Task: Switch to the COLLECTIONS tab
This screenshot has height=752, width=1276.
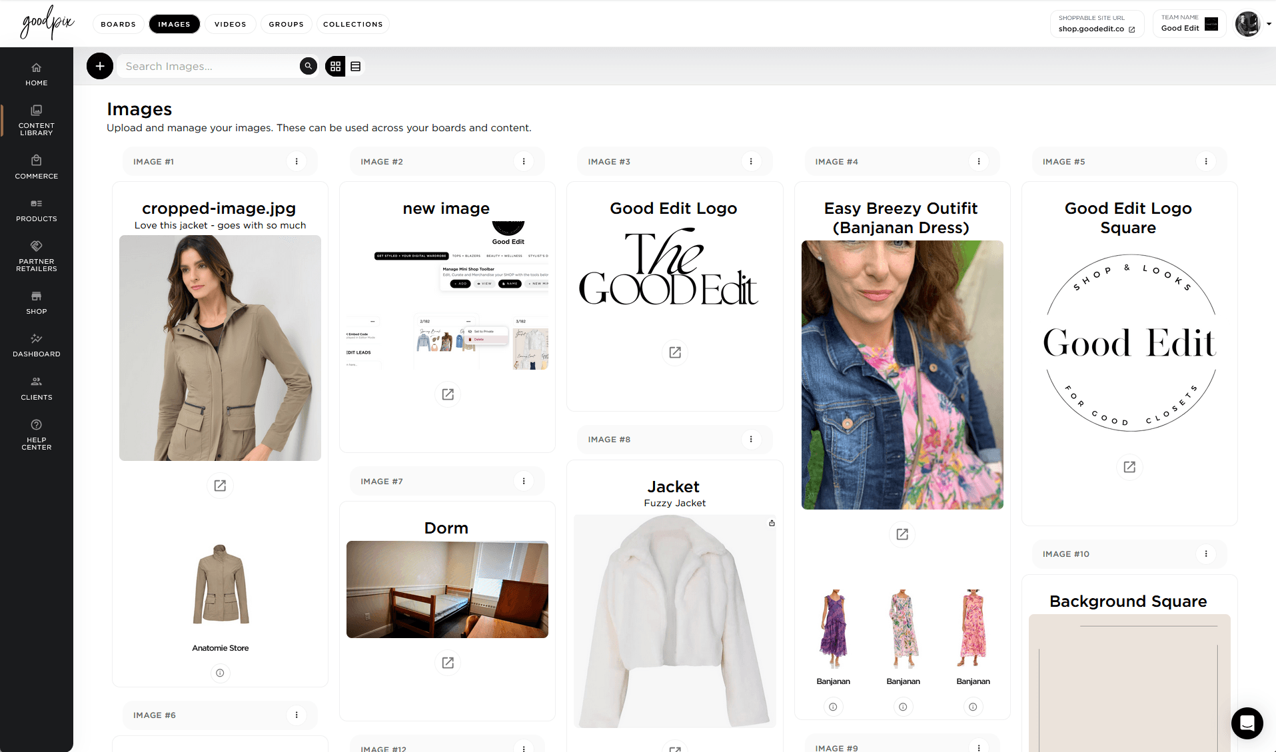Action: (352, 24)
